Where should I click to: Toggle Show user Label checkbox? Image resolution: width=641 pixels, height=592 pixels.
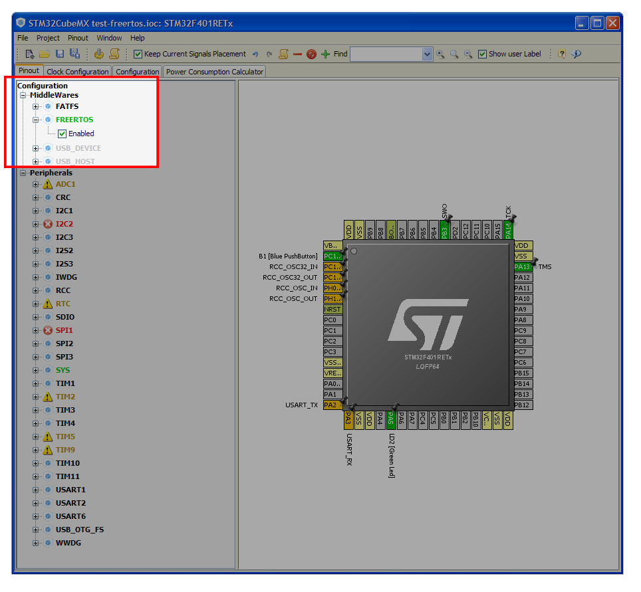482,54
